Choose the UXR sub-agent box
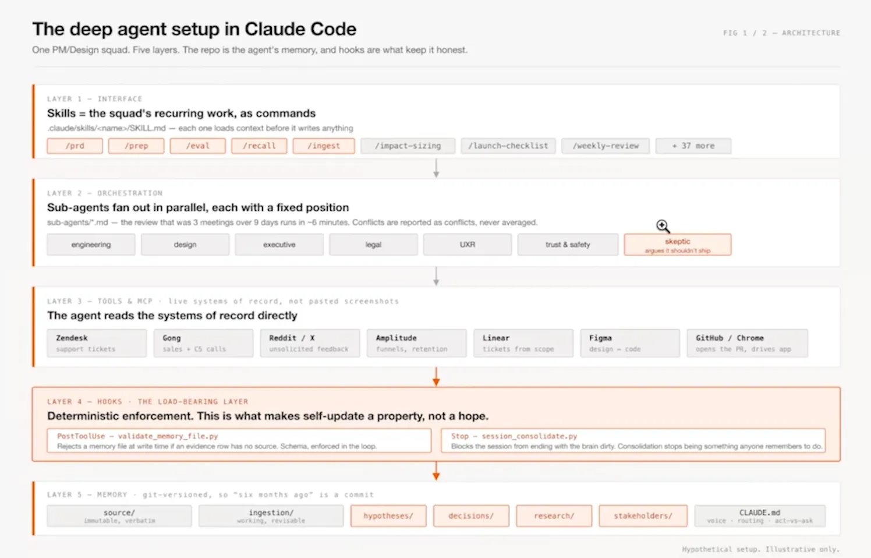The image size is (871, 558). pos(468,245)
